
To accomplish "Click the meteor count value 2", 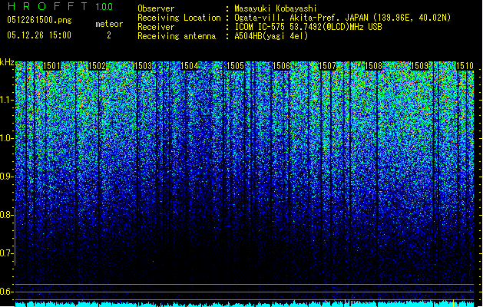I will point(109,35).
